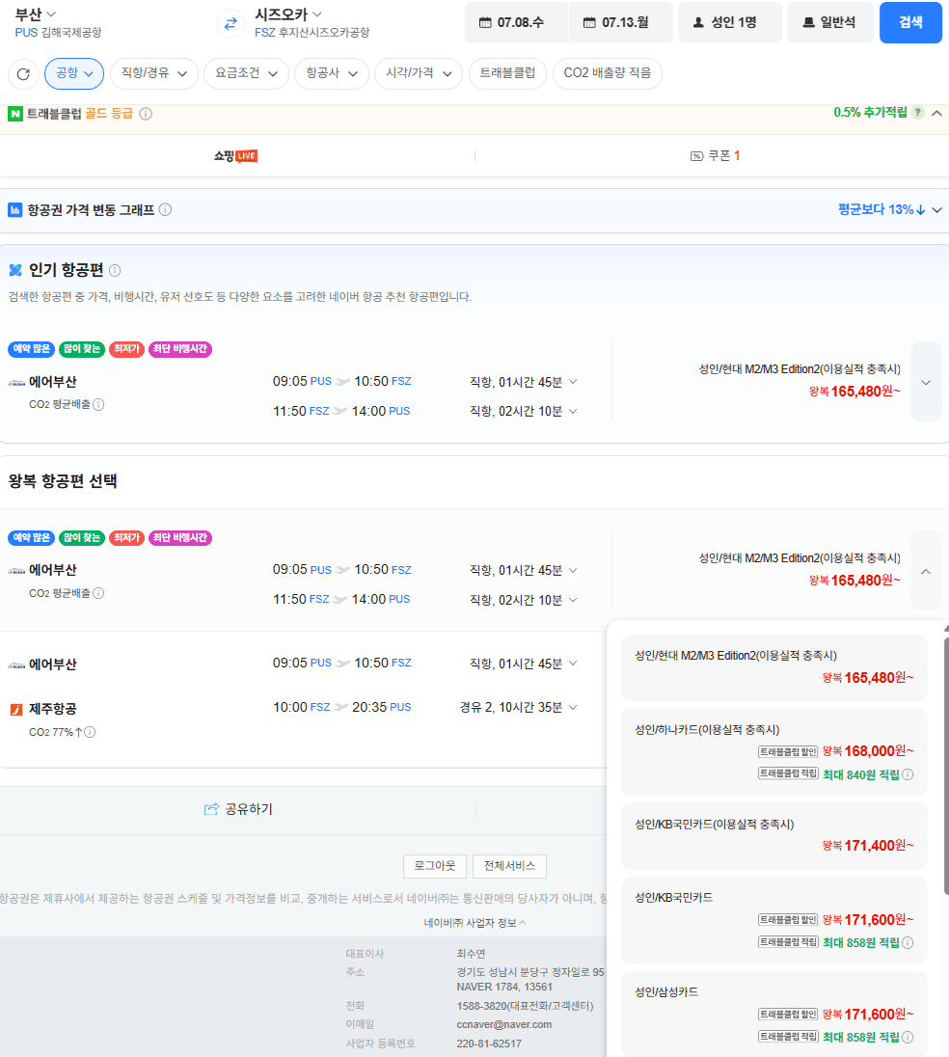Select 성인/현대 M2/M3 Edition2 165,480원 option

(x=774, y=667)
